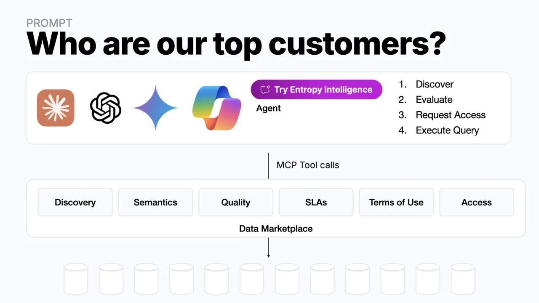The image size is (539, 303).
Task: Click the OpenAI ChatGPT knot logo
Action: pos(106,108)
